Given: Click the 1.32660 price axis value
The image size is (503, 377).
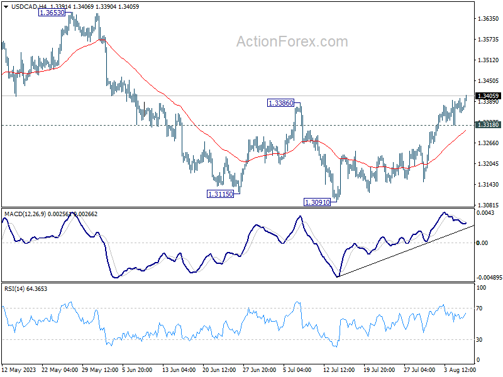Looking at the screenshot, I should click(489, 143).
